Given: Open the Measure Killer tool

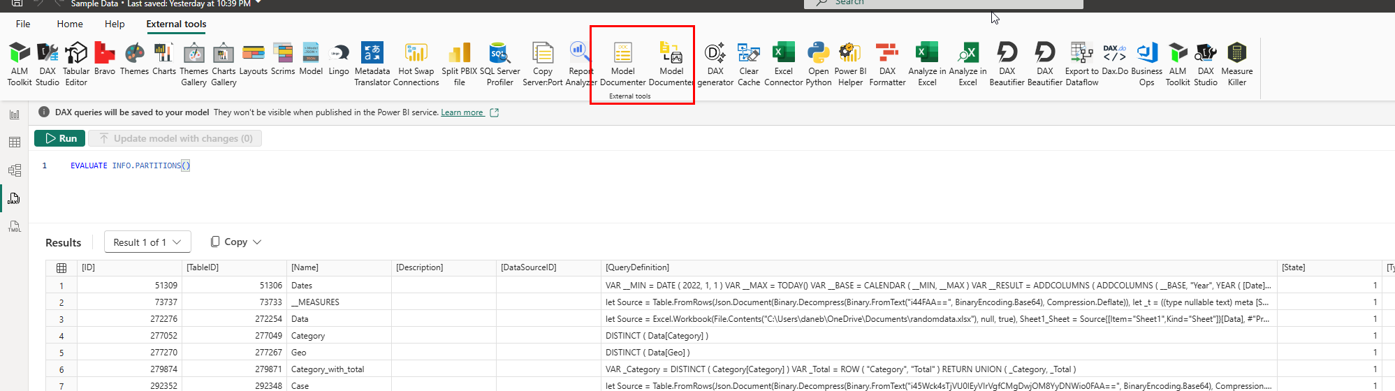Looking at the screenshot, I should click(x=1237, y=64).
